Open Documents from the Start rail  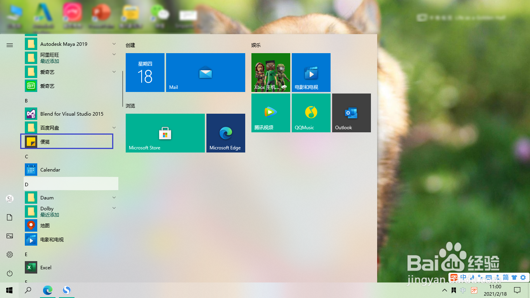pos(10,217)
